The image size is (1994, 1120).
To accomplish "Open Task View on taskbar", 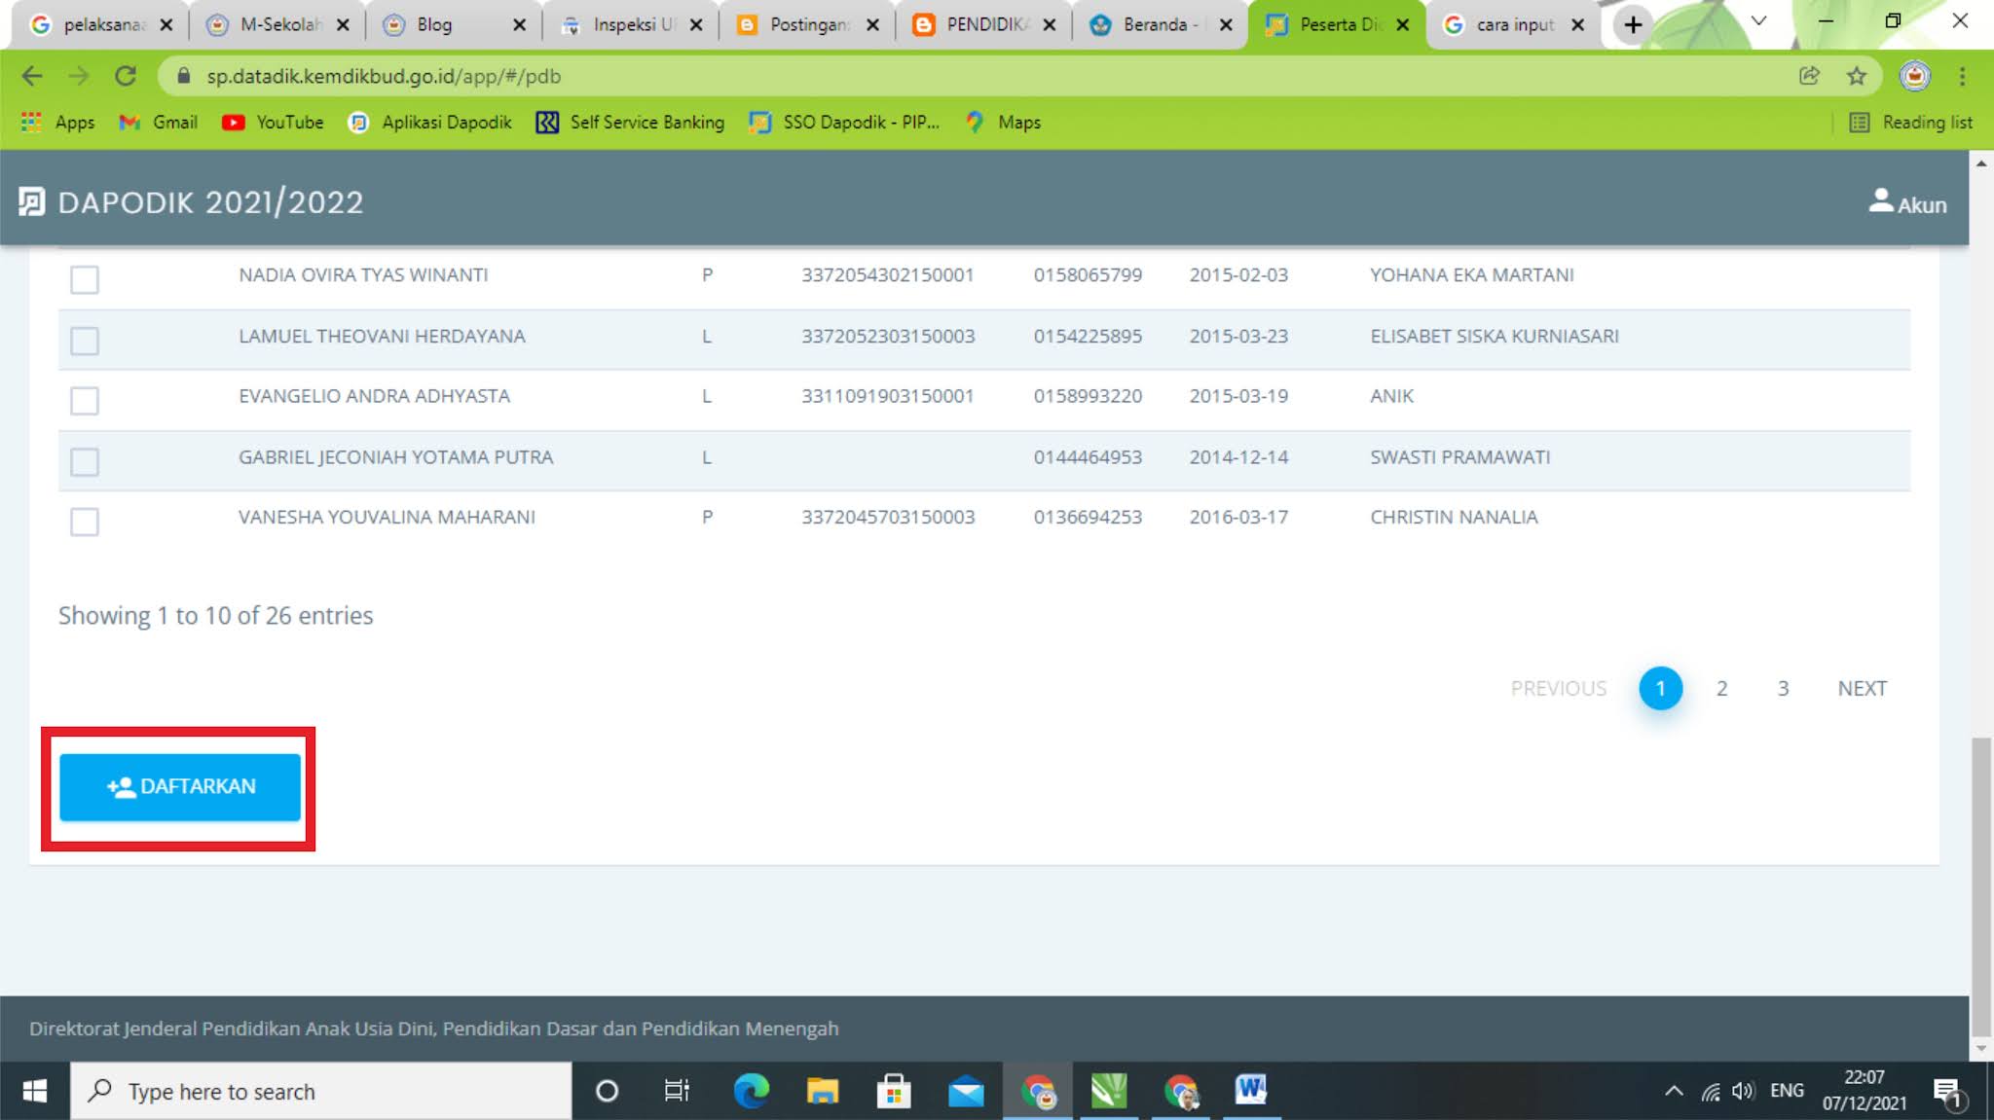I will coord(677,1091).
